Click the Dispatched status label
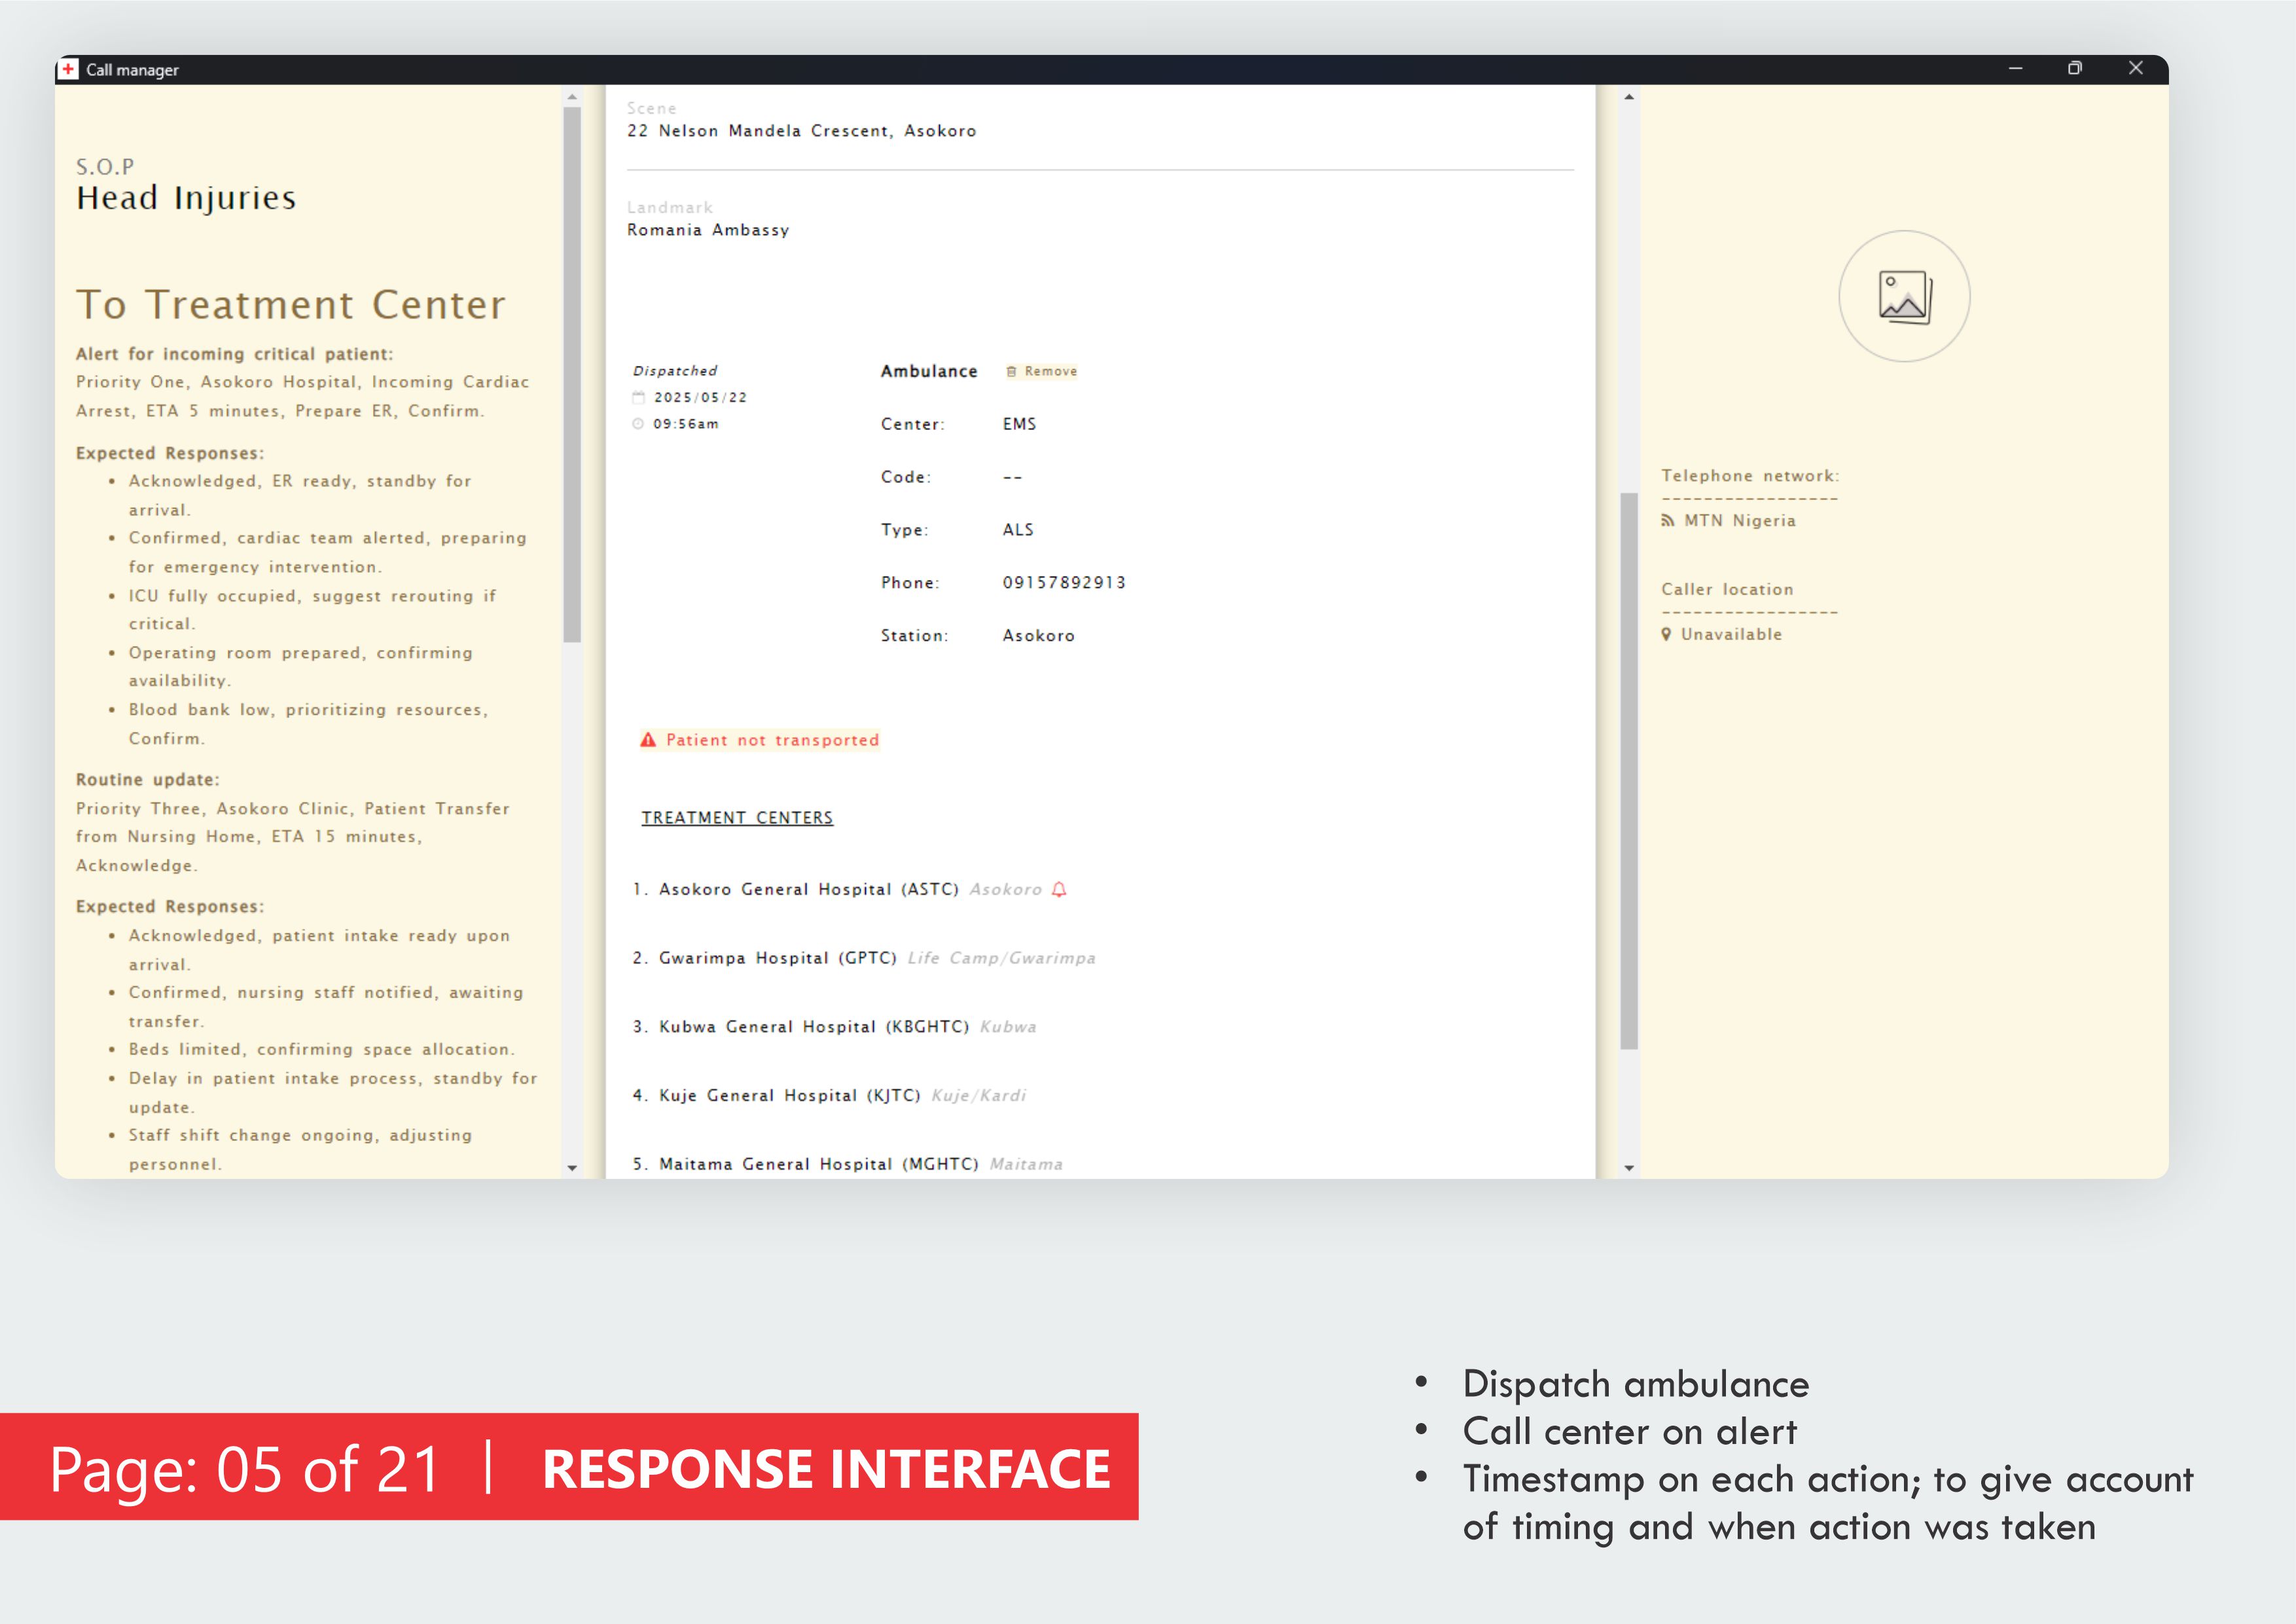Viewport: 2296px width, 1624px height. tap(675, 371)
